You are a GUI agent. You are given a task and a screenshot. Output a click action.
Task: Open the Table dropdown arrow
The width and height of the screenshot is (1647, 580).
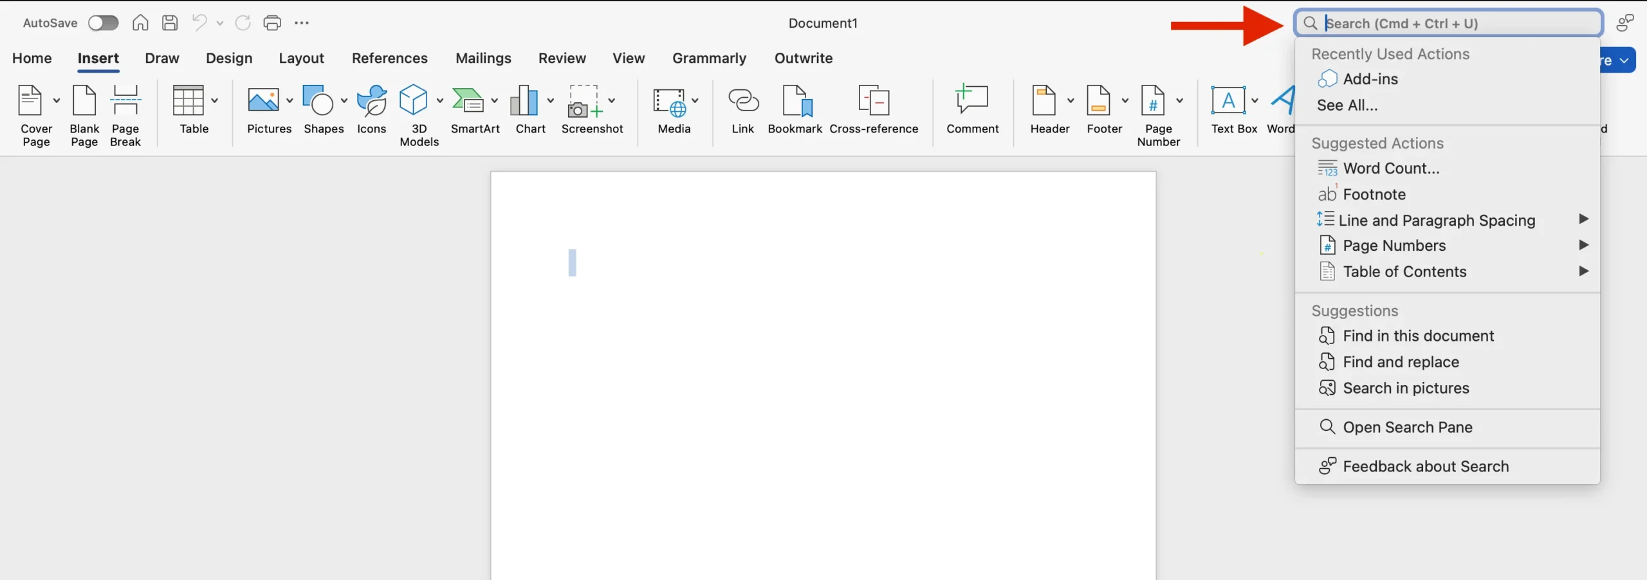pyautogui.click(x=215, y=100)
